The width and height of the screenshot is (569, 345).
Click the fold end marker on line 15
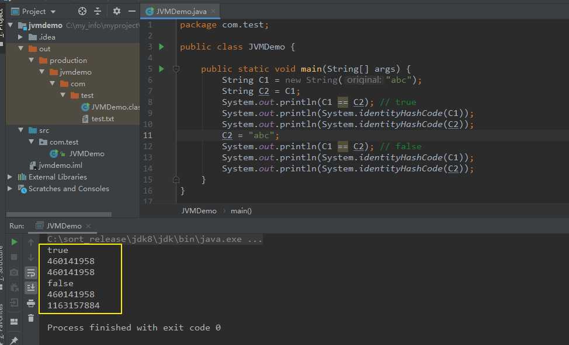click(x=176, y=179)
